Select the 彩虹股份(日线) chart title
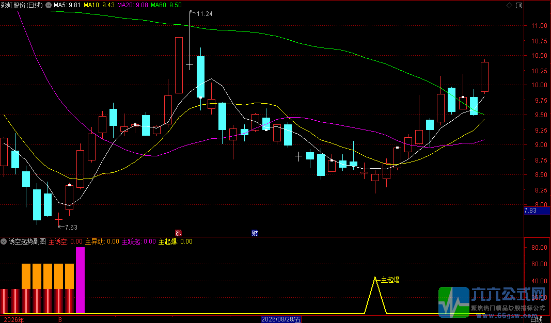551x323 pixels. pyautogui.click(x=22, y=5)
